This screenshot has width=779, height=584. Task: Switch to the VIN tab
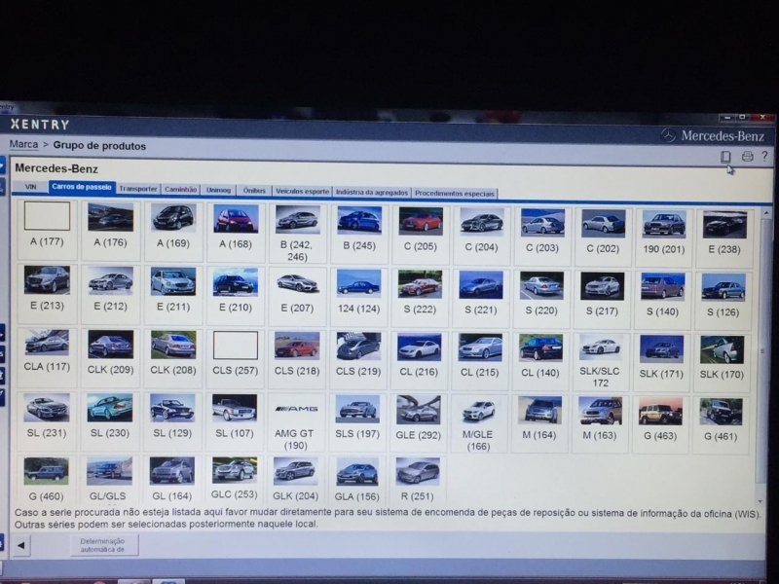(31, 187)
